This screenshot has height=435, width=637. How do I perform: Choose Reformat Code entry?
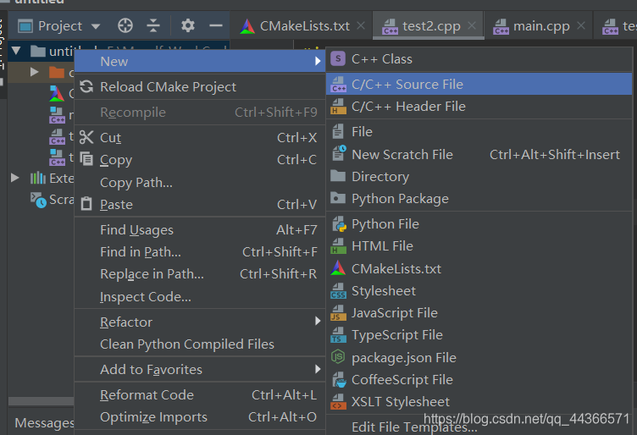click(x=200, y=395)
